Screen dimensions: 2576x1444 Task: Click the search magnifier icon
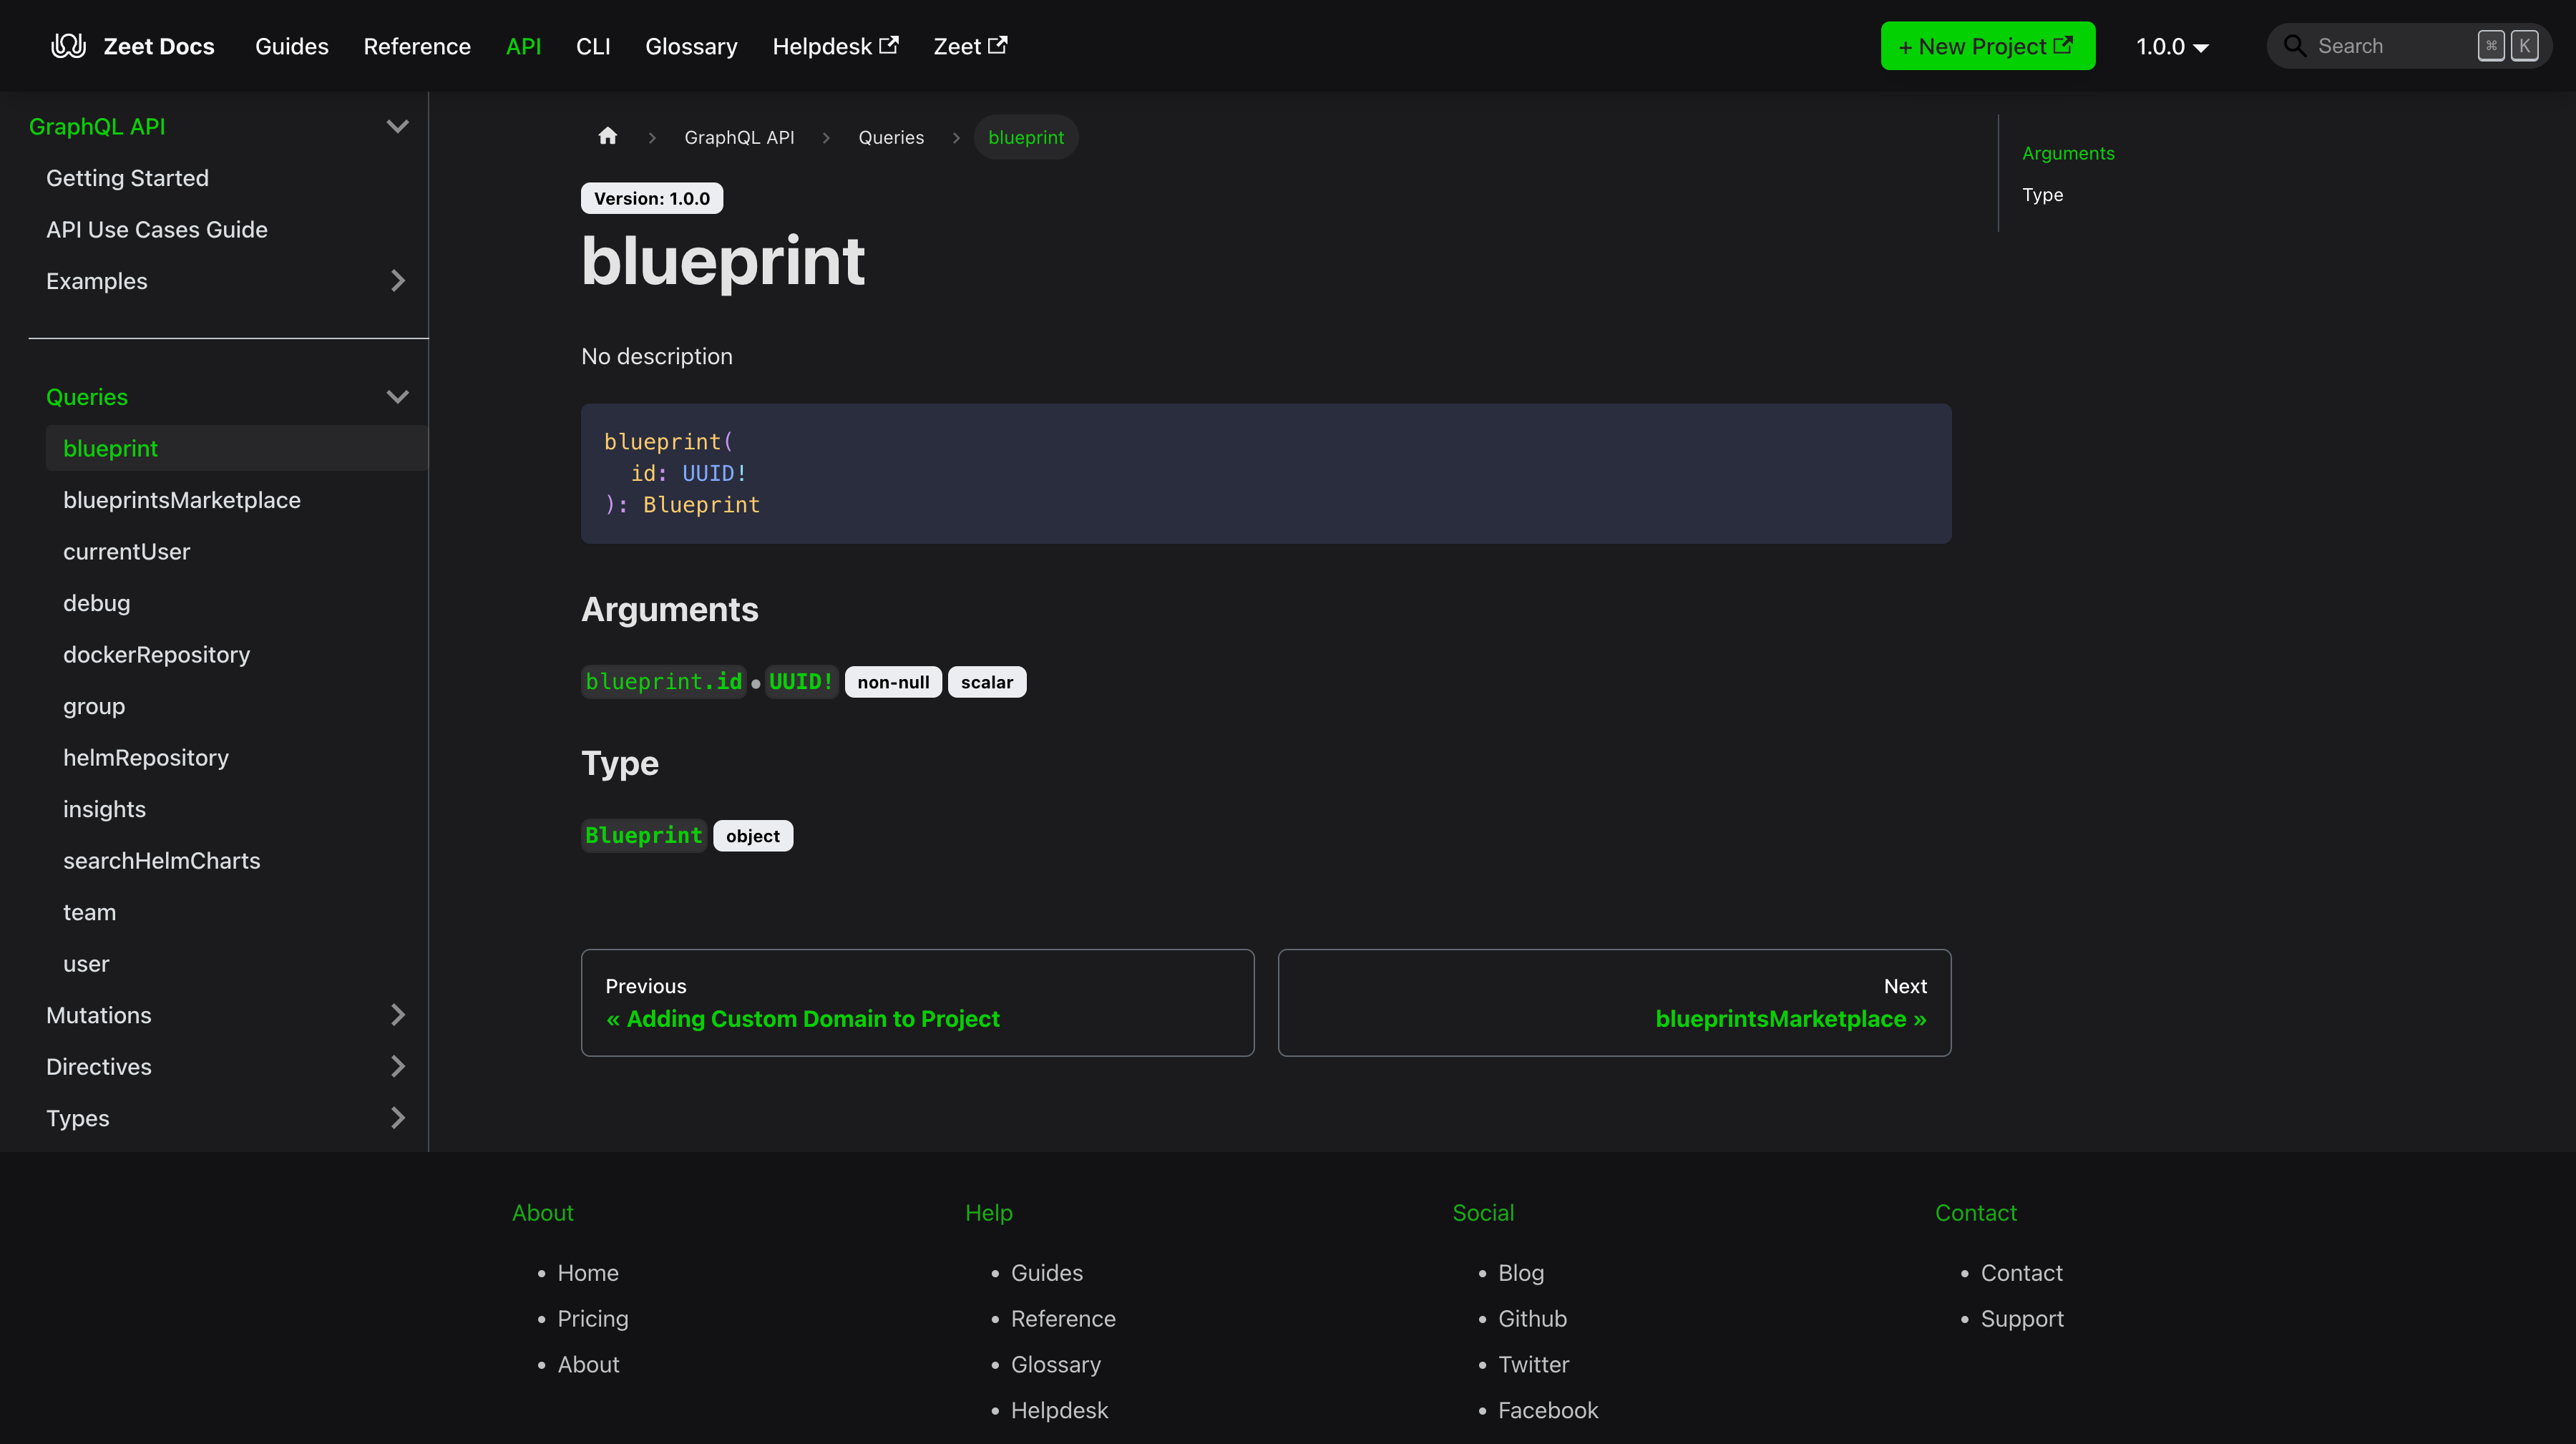pyautogui.click(x=2294, y=46)
